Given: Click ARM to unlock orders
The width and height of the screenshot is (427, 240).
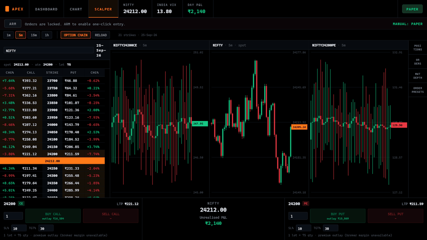Looking at the screenshot, I should click(13, 24).
